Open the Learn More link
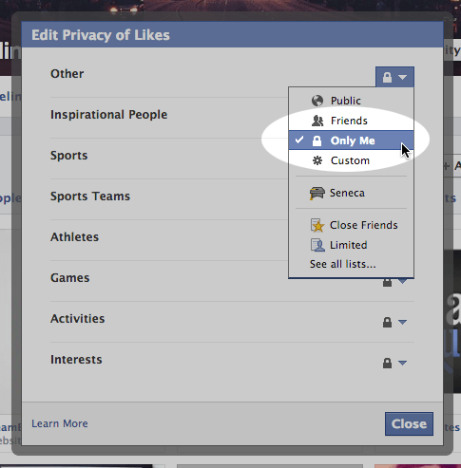 click(x=60, y=423)
